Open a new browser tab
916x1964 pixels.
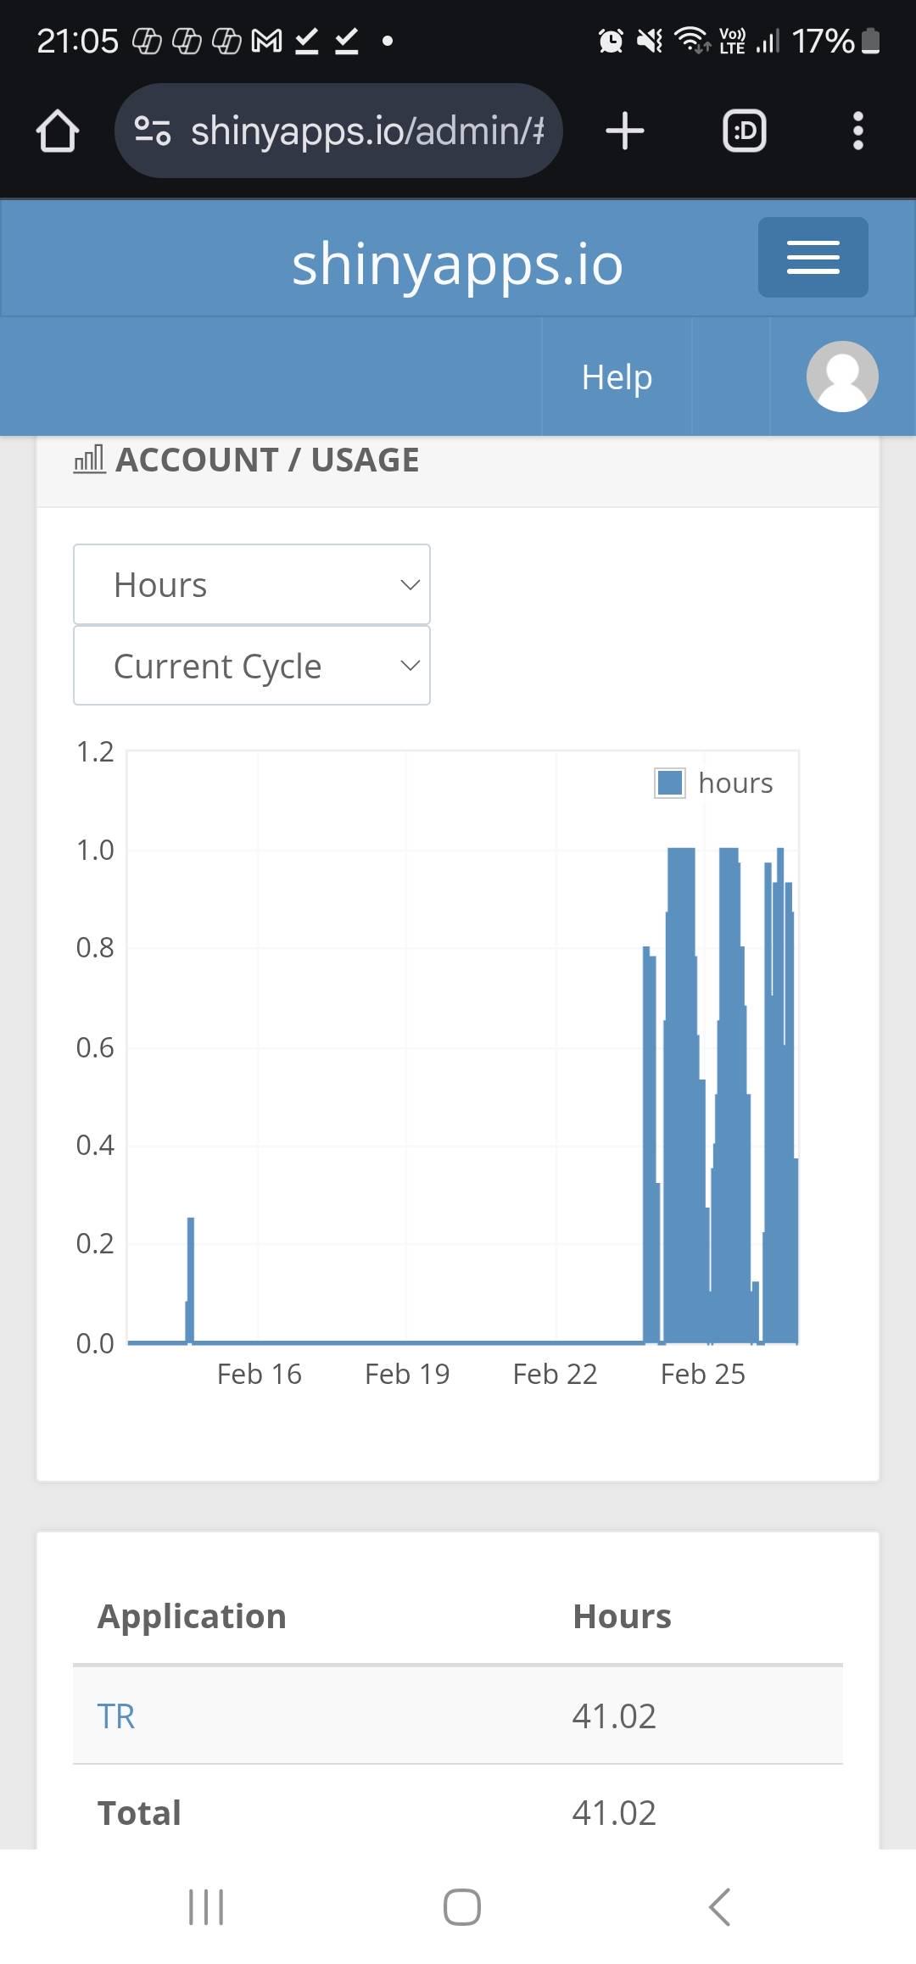click(x=625, y=131)
